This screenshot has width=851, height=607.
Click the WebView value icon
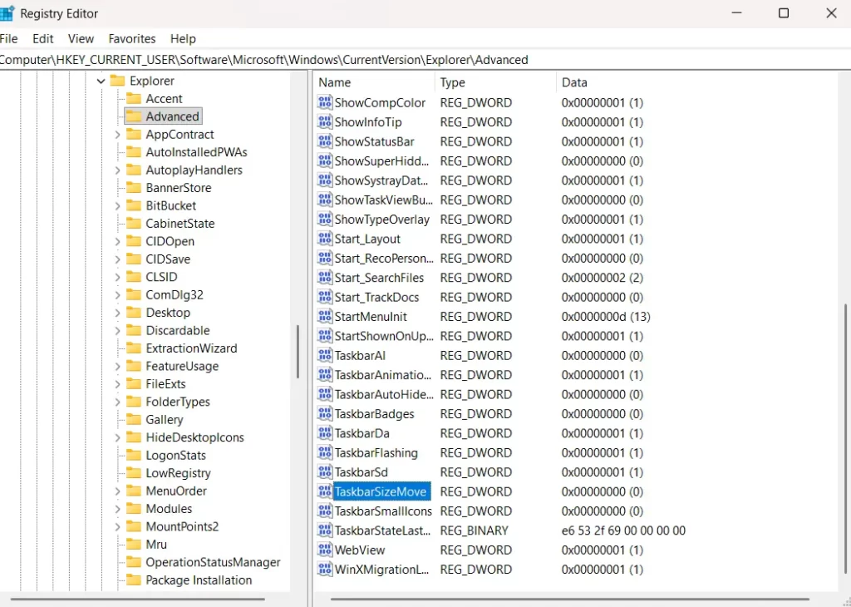(324, 550)
